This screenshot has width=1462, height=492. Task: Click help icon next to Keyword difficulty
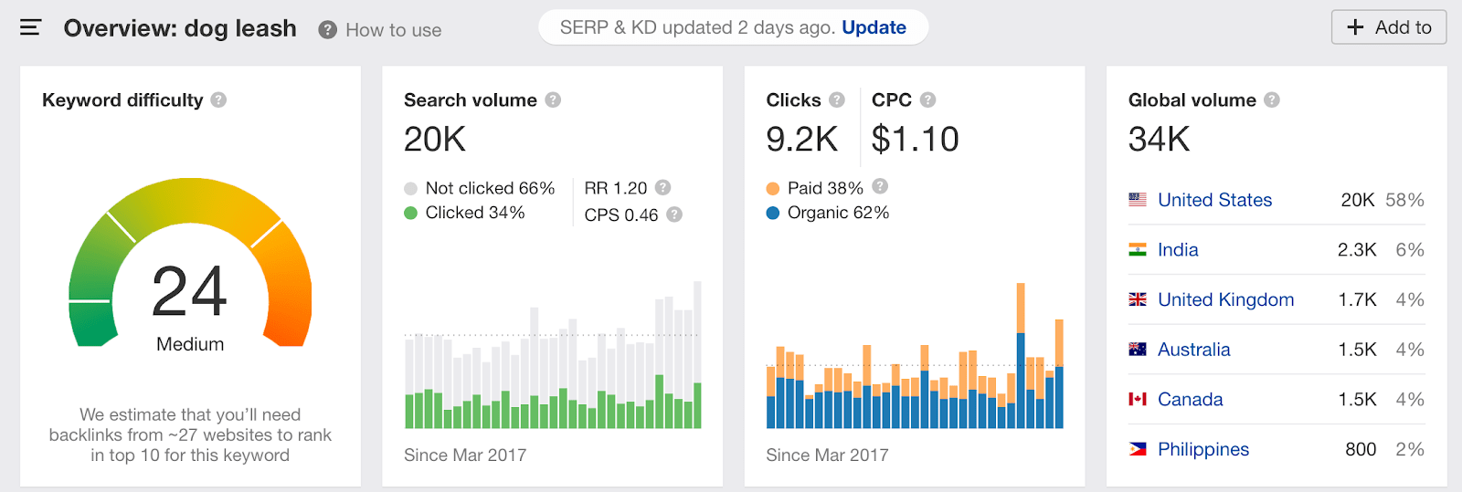point(218,99)
